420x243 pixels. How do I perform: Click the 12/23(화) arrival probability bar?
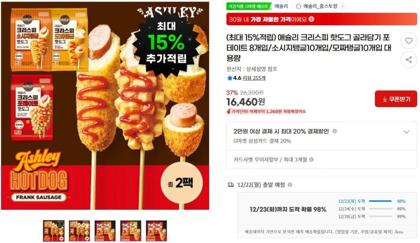click(380, 201)
